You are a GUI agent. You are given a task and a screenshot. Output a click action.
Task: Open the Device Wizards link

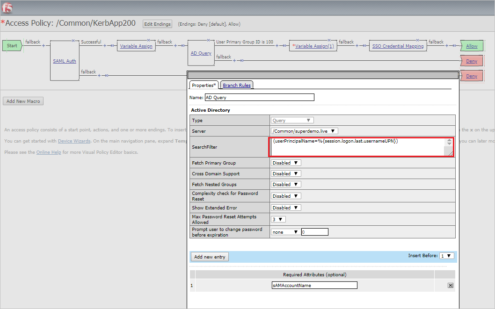[x=74, y=141]
